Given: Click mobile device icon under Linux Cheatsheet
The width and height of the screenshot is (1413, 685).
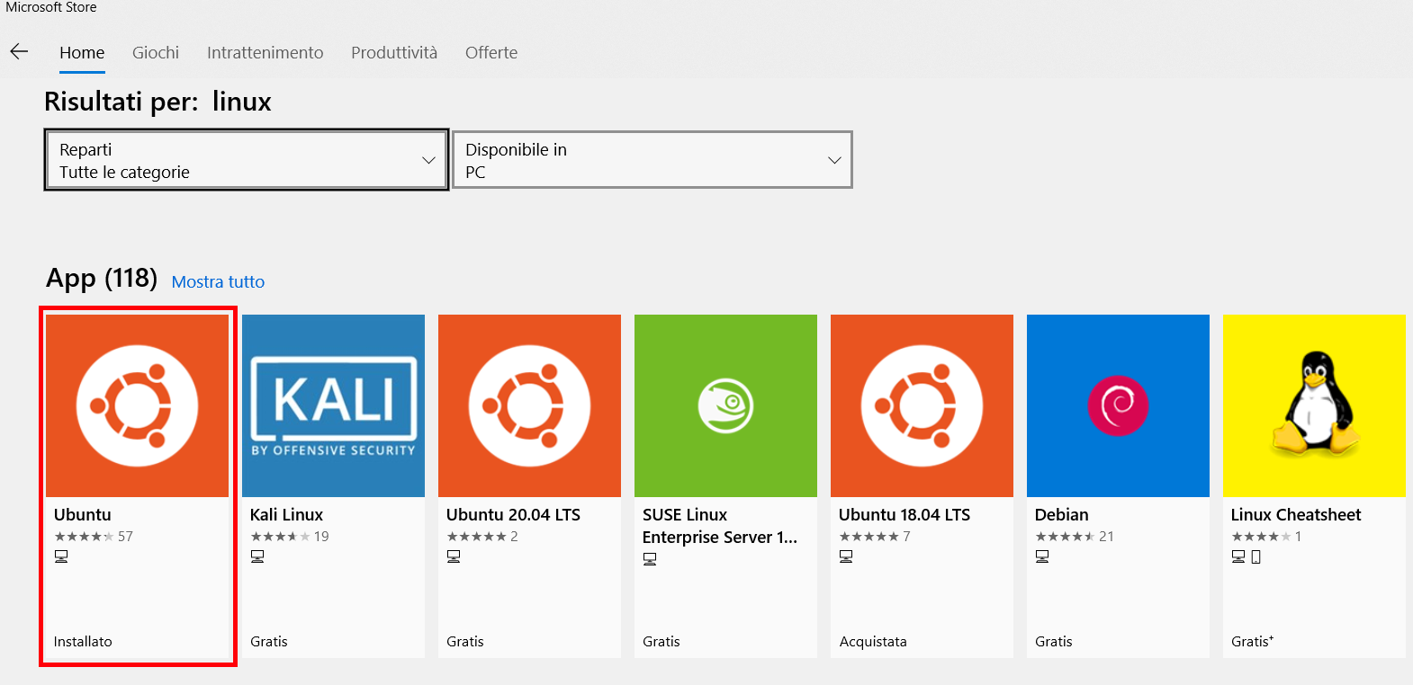Looking at the screenshot, I should click(x=1256, y=556).
